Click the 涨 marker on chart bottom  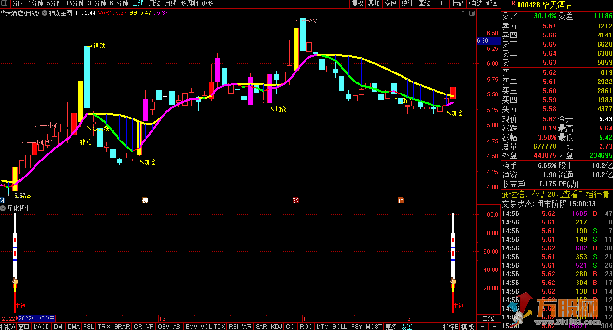[295, 200]
